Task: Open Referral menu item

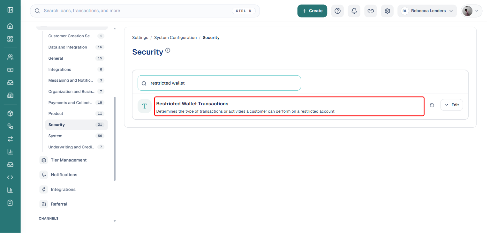Action: click(x=72, y=204)
